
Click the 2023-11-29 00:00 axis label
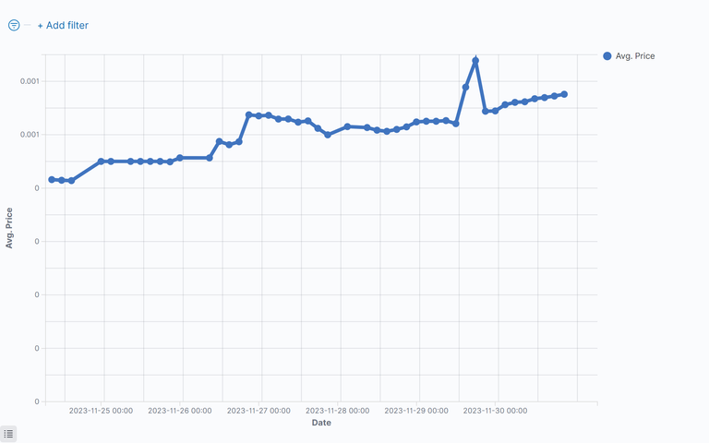click(x=416, y=411)
